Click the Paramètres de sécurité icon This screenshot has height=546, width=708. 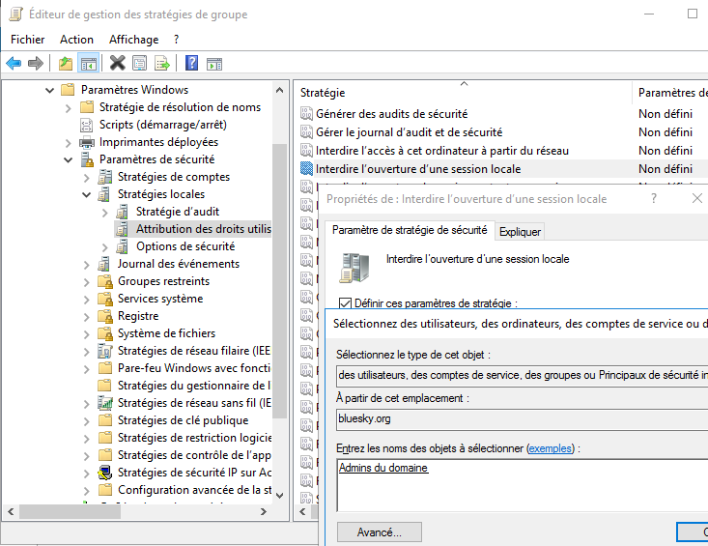coord(87,159)
